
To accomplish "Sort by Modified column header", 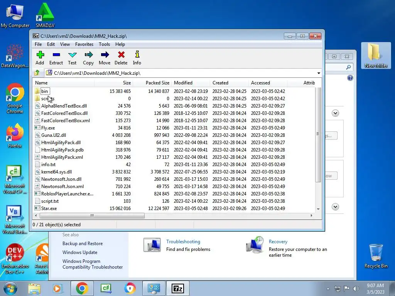I will 191,83.
